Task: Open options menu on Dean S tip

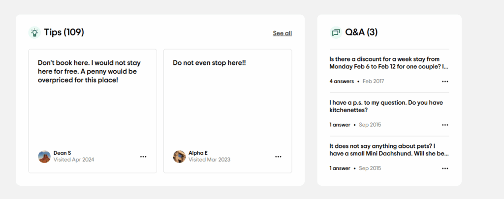Action: 143,157
